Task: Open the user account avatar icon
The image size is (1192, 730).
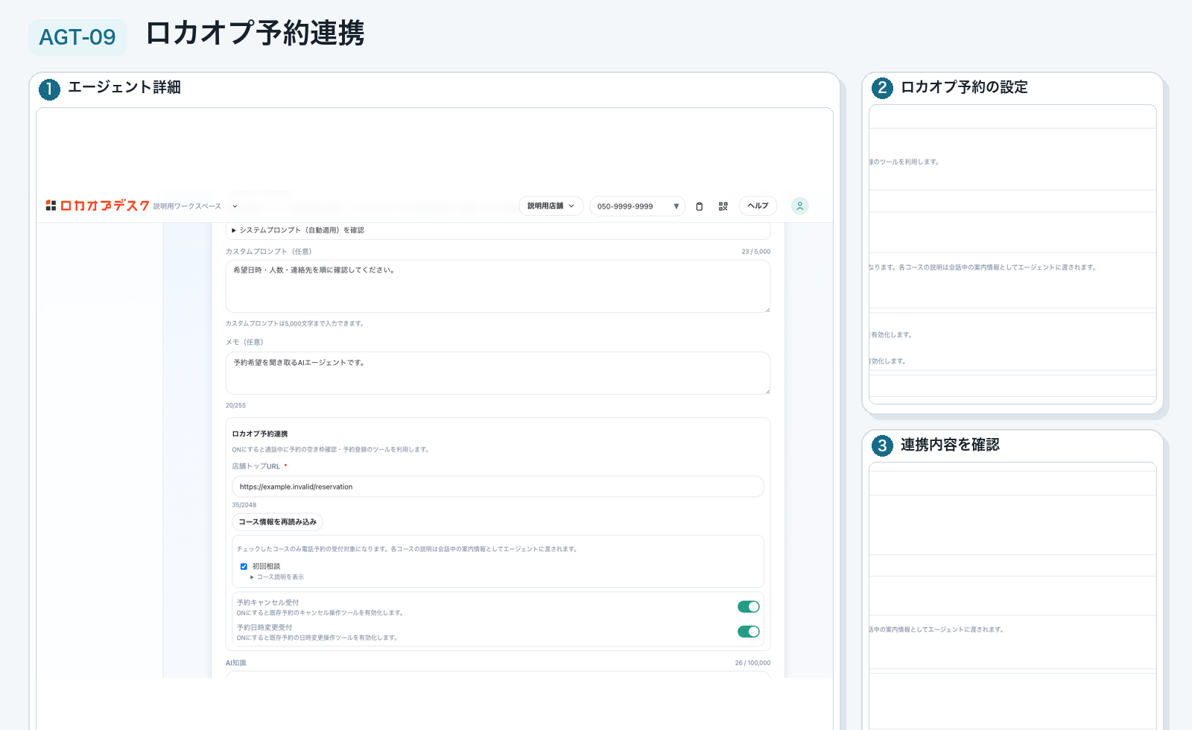Action: [x=799, y=206]
